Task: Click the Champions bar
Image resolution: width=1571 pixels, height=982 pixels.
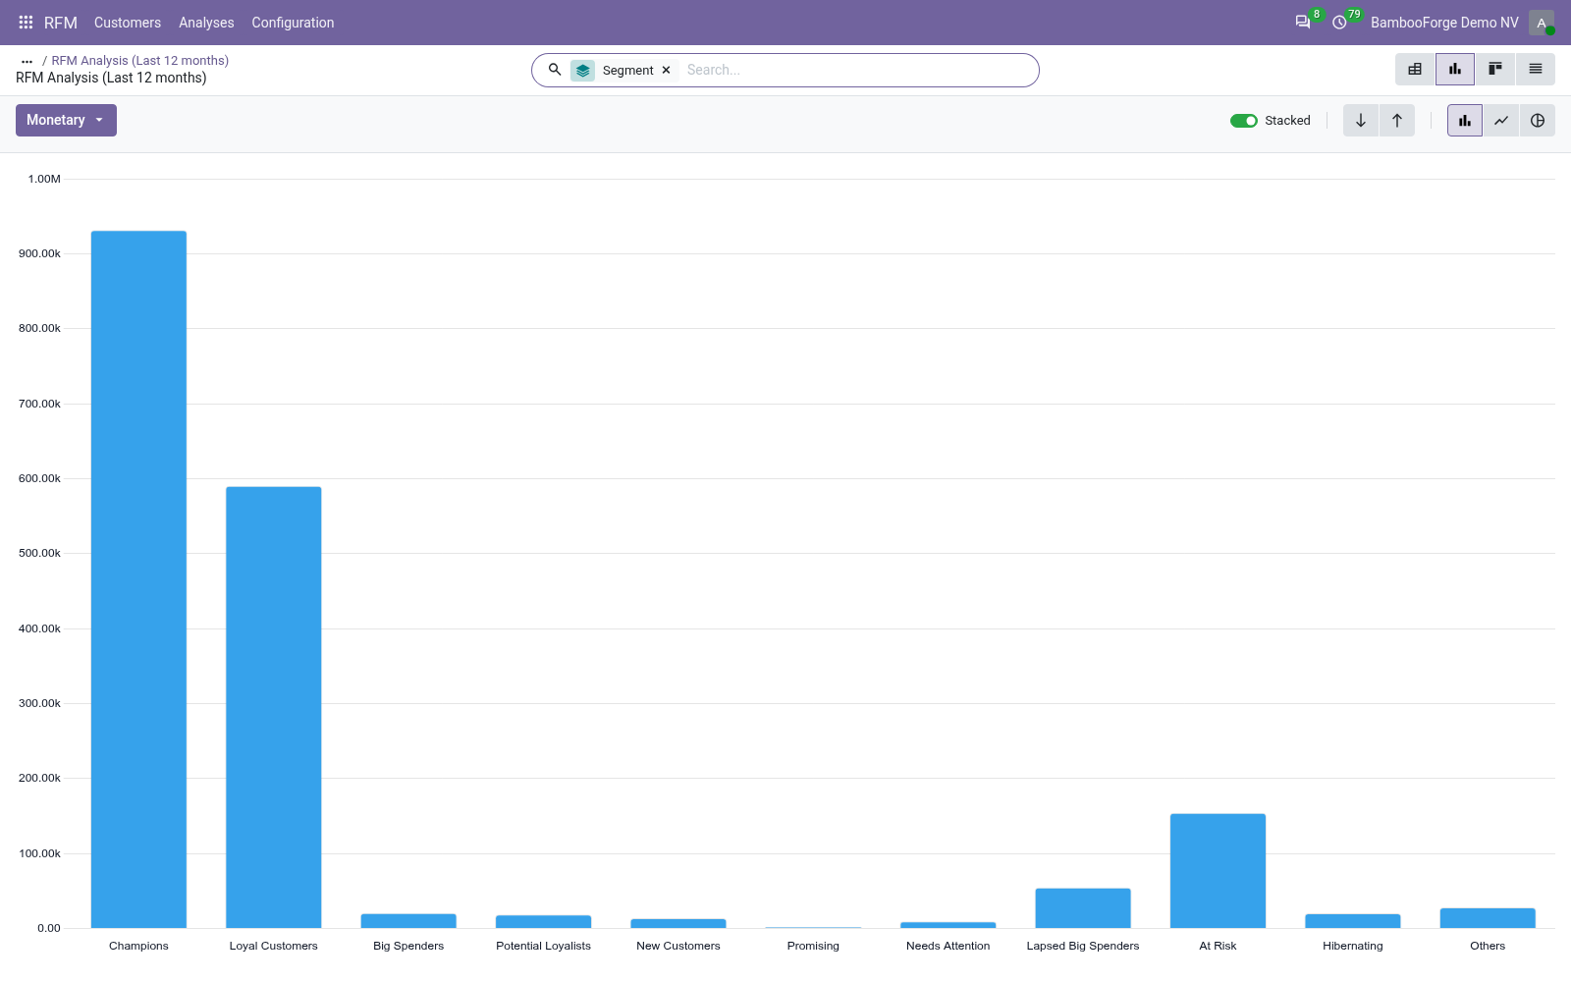Action: [138, 579]
